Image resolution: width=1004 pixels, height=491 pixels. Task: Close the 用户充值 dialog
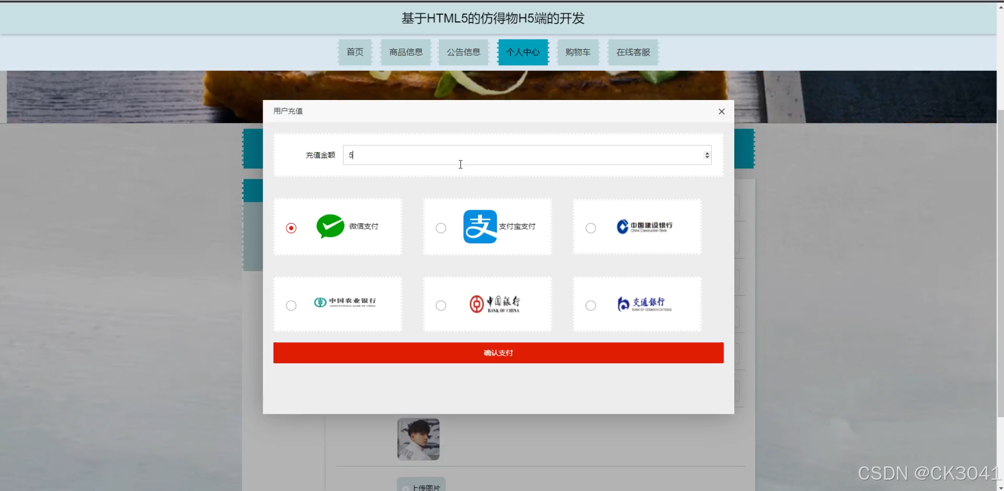(x=721, y=111)
